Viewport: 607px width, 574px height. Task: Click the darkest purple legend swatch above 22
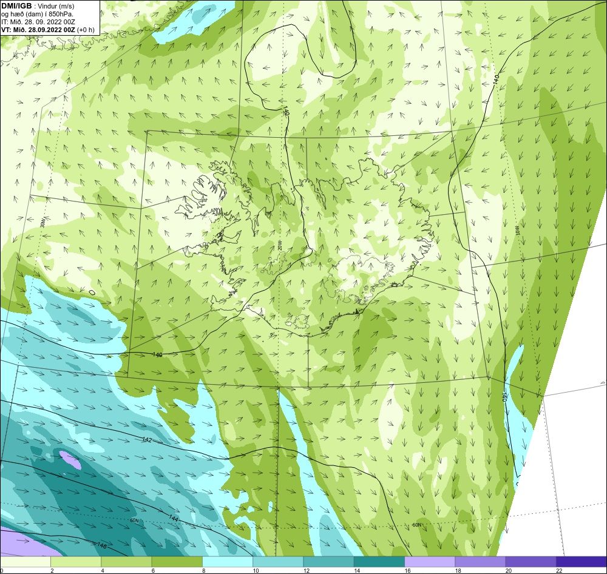point(581,561)
